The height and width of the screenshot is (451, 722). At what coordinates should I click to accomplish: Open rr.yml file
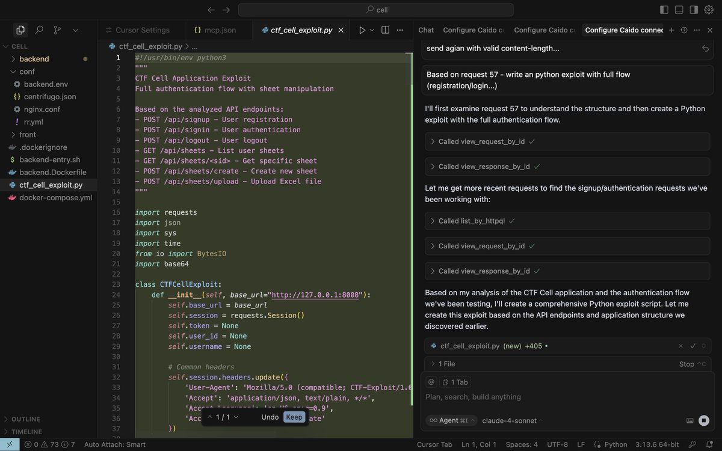(48, 122)
